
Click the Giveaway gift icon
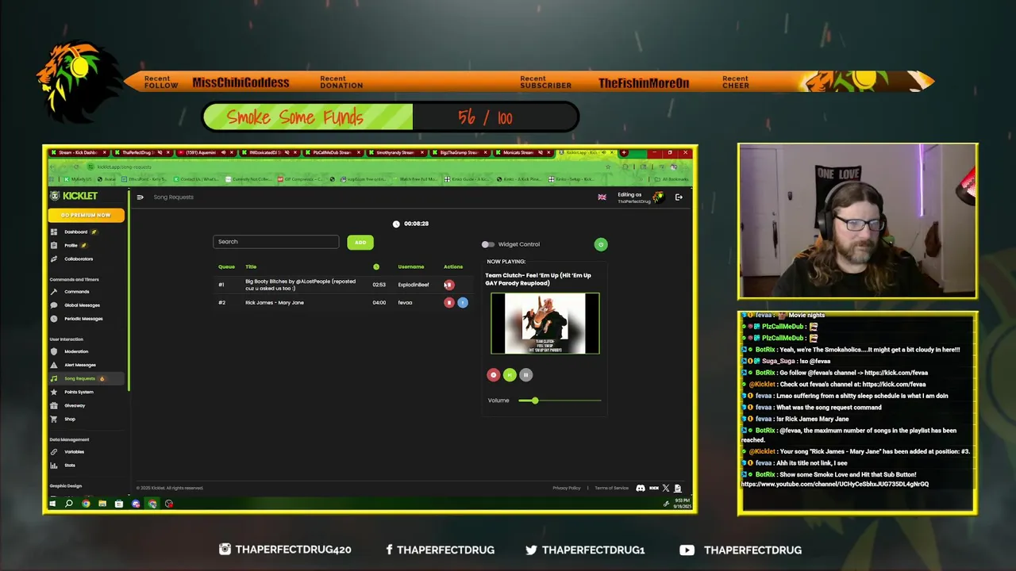(54, 405)
